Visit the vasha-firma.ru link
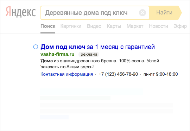Image resolution: width=190 pixels, height=131 pixels. click(x=57, y=54)
